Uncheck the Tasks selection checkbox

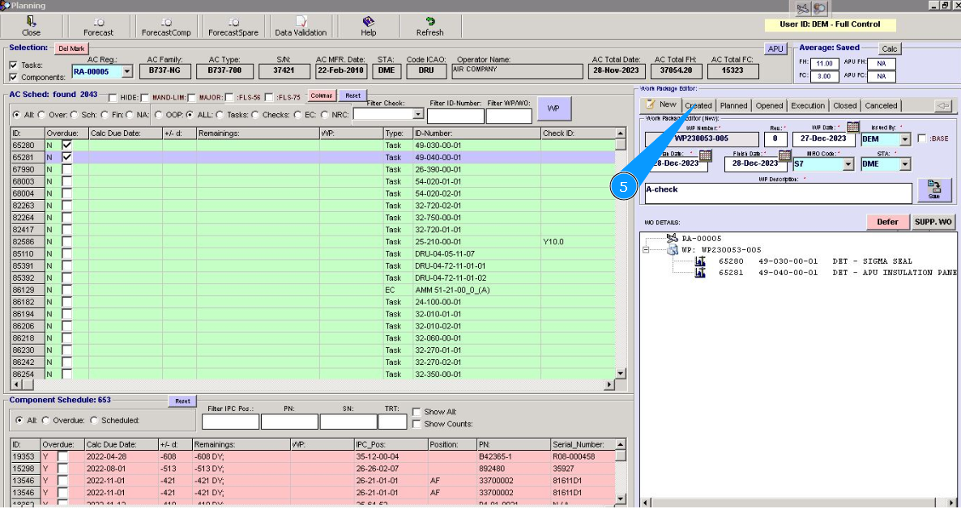coord(14,66)
